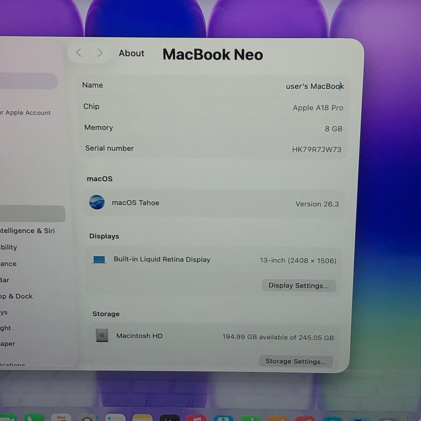Click the MacBook Neo heading
The width and height of the screenshot is (421, 421).
(x=213, y=54)
